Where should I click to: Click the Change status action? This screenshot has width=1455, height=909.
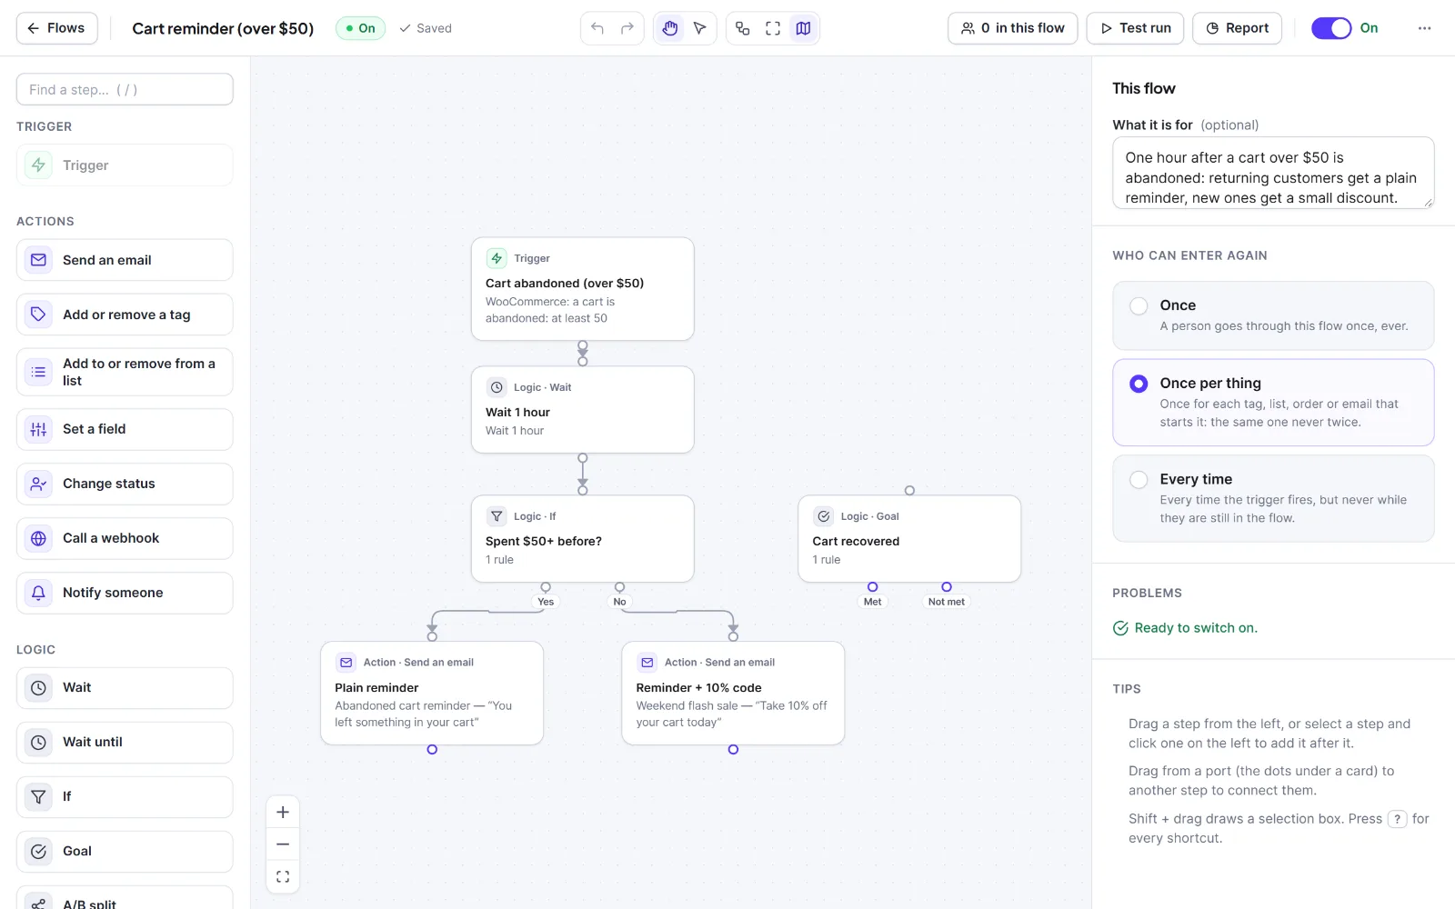click(125, 484)
